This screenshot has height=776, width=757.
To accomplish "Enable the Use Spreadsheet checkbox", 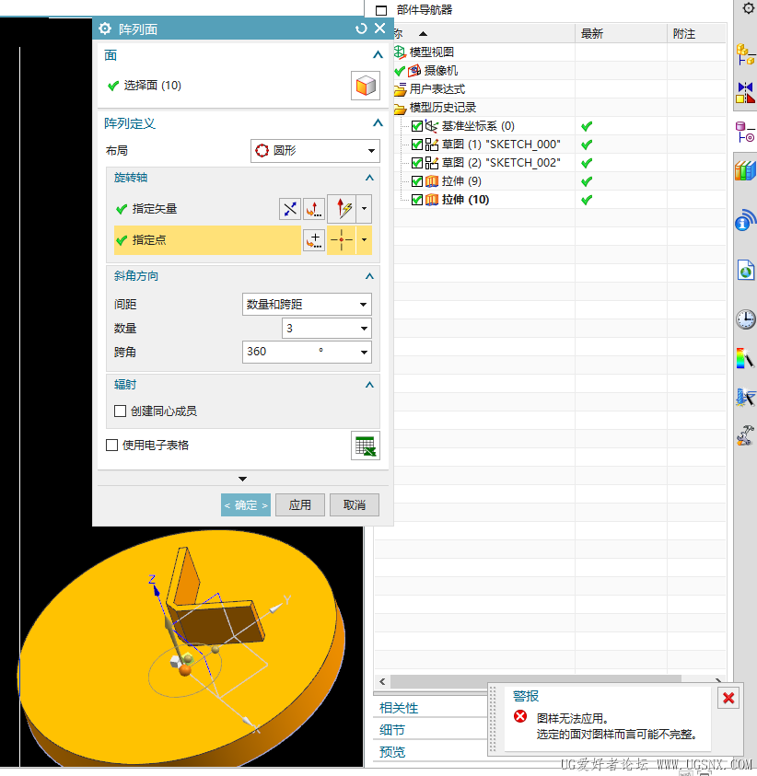I will click(x=111, y=446).
